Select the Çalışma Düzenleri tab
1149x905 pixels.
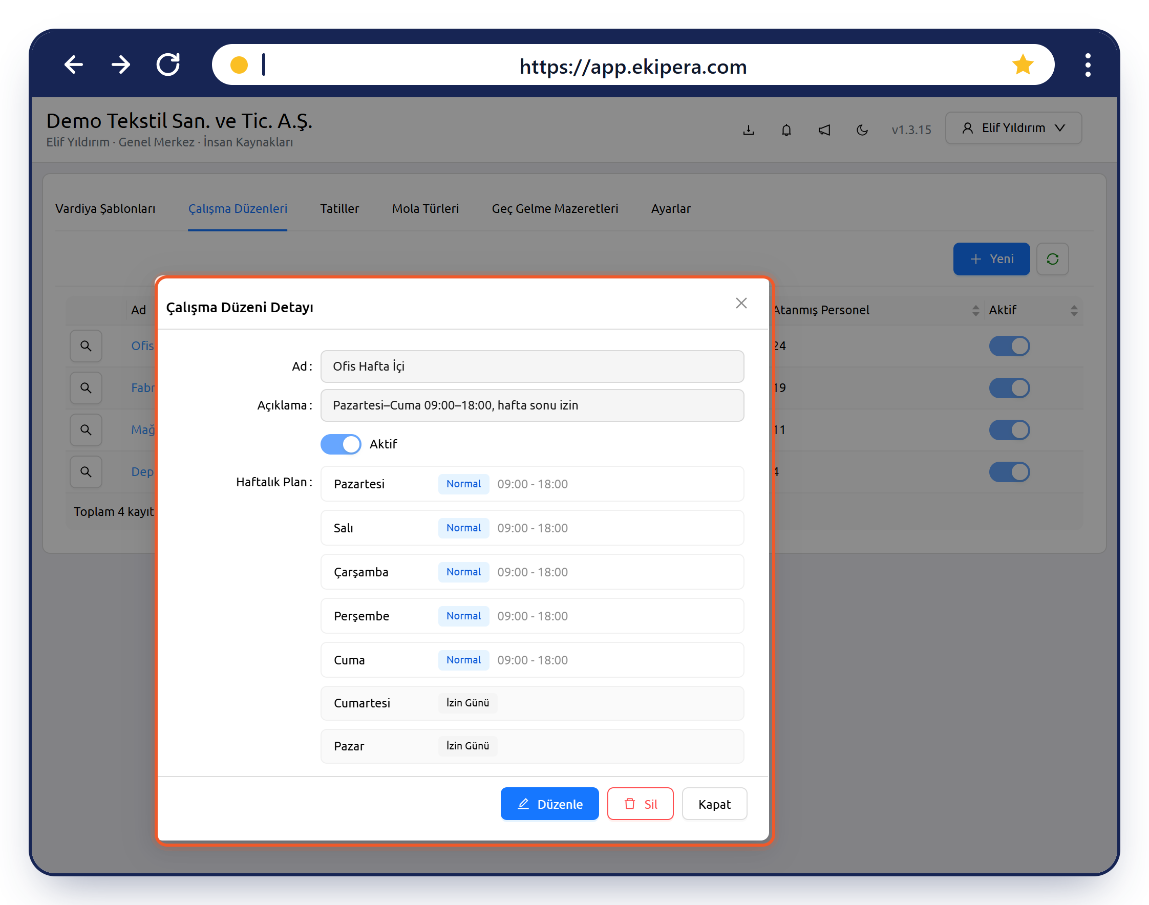tap(238, 209)
